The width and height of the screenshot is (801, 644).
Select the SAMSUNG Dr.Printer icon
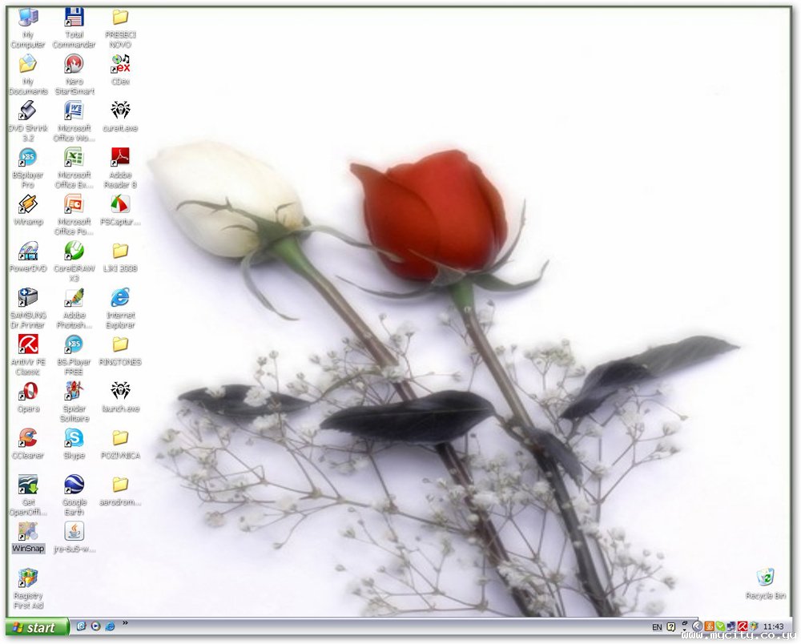click(x=28, y=308)
